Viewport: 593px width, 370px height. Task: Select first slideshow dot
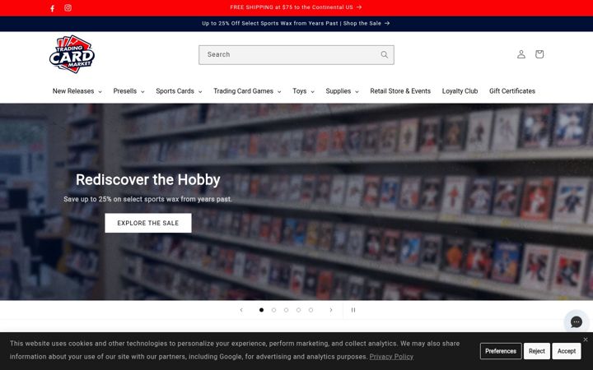(x=261, y=310)
